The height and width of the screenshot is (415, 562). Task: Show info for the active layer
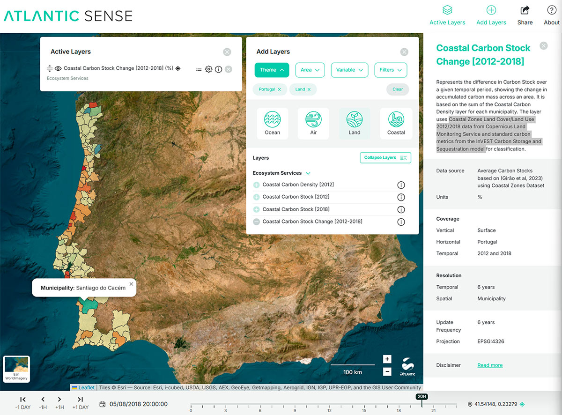click(x=218, y=69)
